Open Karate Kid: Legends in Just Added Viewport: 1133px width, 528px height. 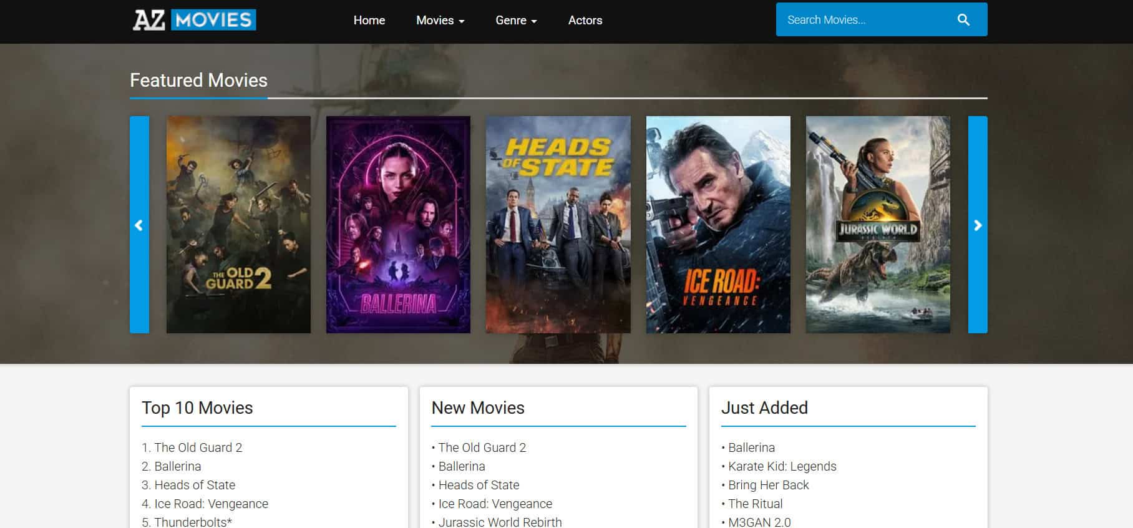coord(782,466)
